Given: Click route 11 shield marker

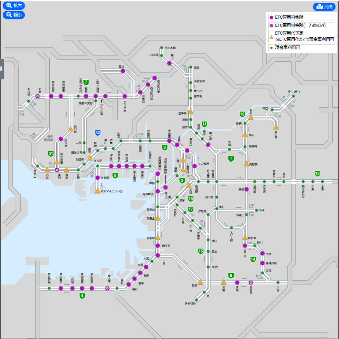Looking at the screenshot, I should 204,124.
